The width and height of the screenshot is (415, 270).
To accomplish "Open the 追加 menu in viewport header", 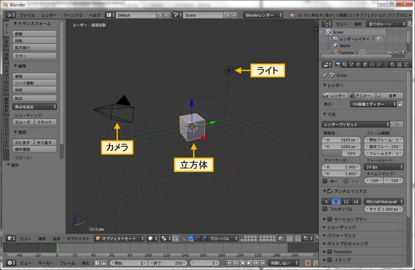I will pos(56,239).
